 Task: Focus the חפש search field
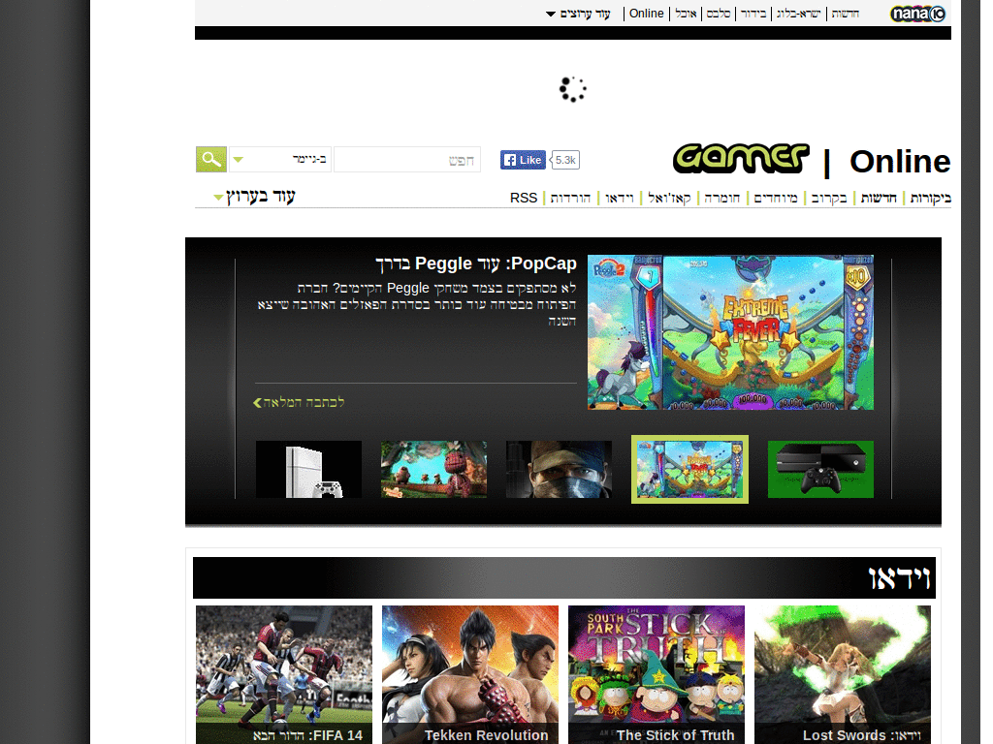tap(407, 160)
